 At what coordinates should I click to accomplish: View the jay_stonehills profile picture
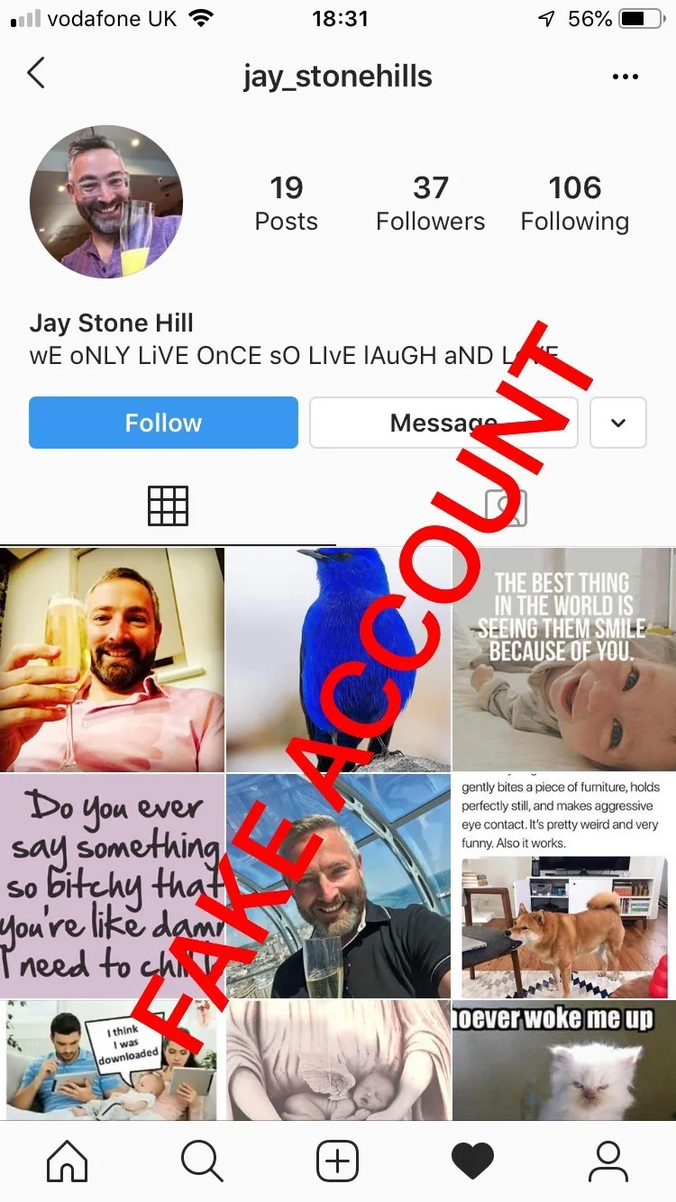[x=106, y=202]
